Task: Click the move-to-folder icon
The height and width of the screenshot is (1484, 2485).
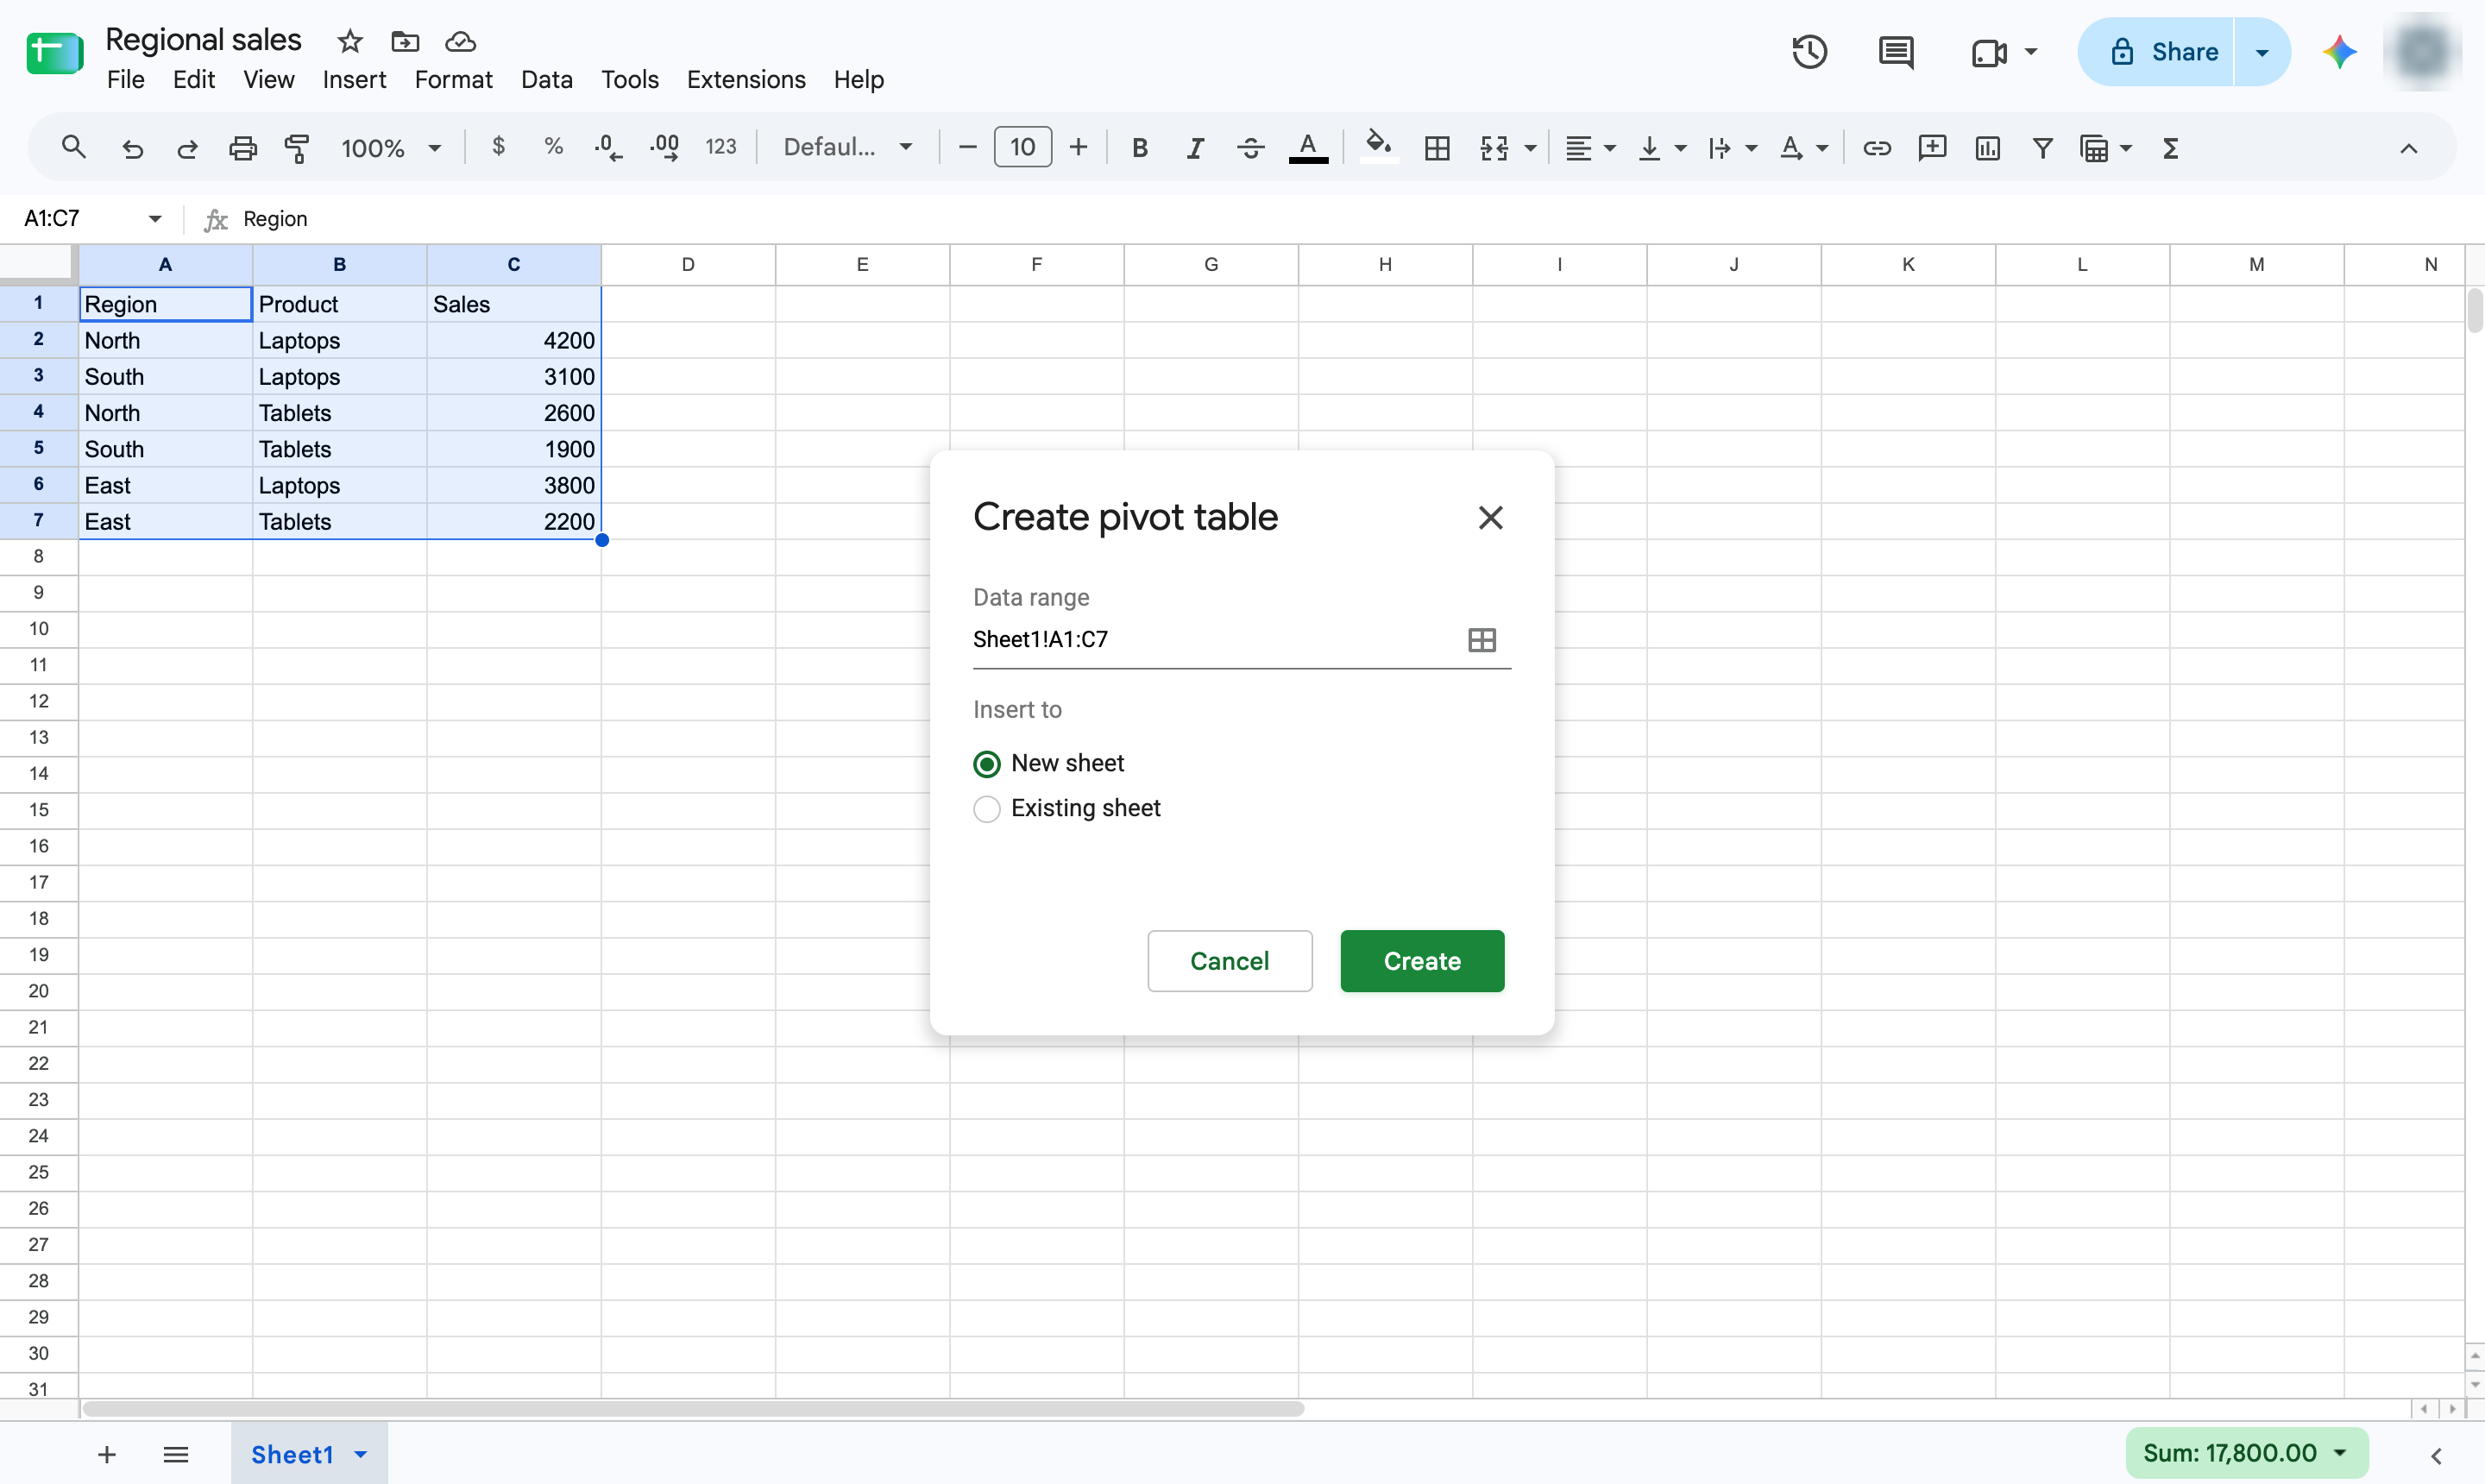Action: [405, 41]
